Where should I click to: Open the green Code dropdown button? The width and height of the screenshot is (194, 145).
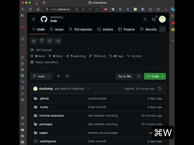155,77
